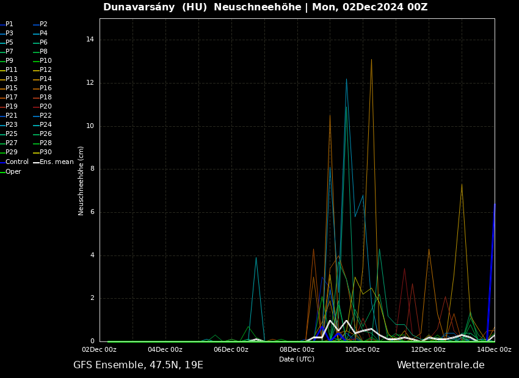
Task: Click the GFS Ensemble, 47.5N, 19E caption
Action: pos(138,365)
